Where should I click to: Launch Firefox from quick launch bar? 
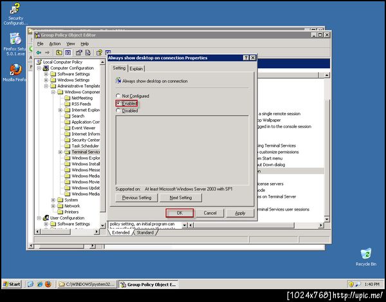pyautogui.click(x=48, y=284)
